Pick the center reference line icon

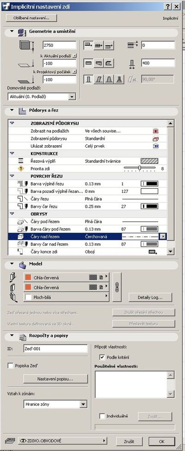tap(99, 45)
